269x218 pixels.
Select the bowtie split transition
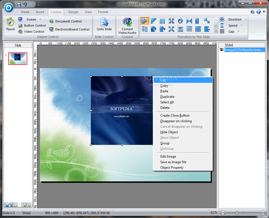click(189, 21)
